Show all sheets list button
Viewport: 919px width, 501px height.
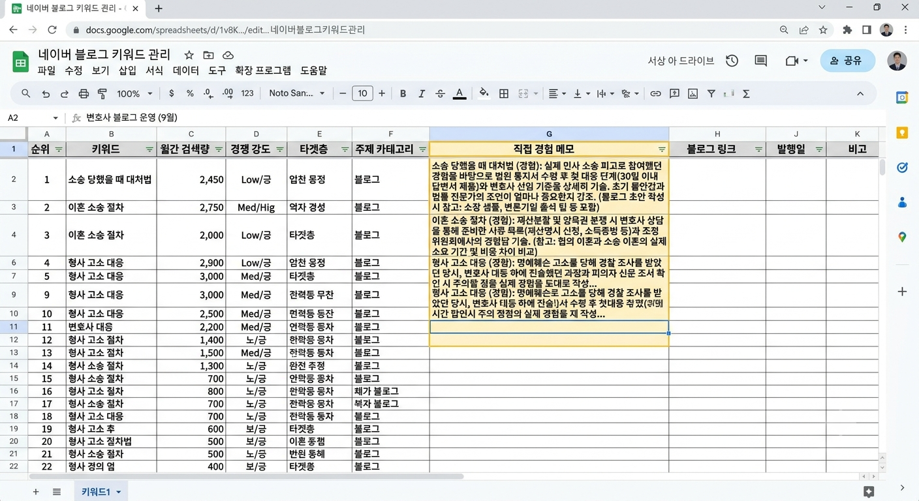57,492
